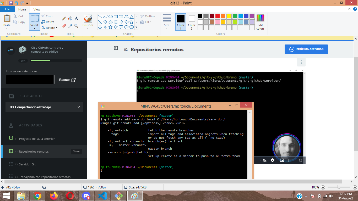
Task: Click the Crop button
Action: click(x=47, y=16)
